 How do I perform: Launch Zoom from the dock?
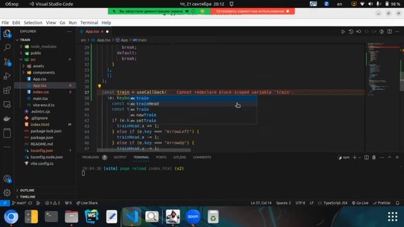[x=193, y=217]
